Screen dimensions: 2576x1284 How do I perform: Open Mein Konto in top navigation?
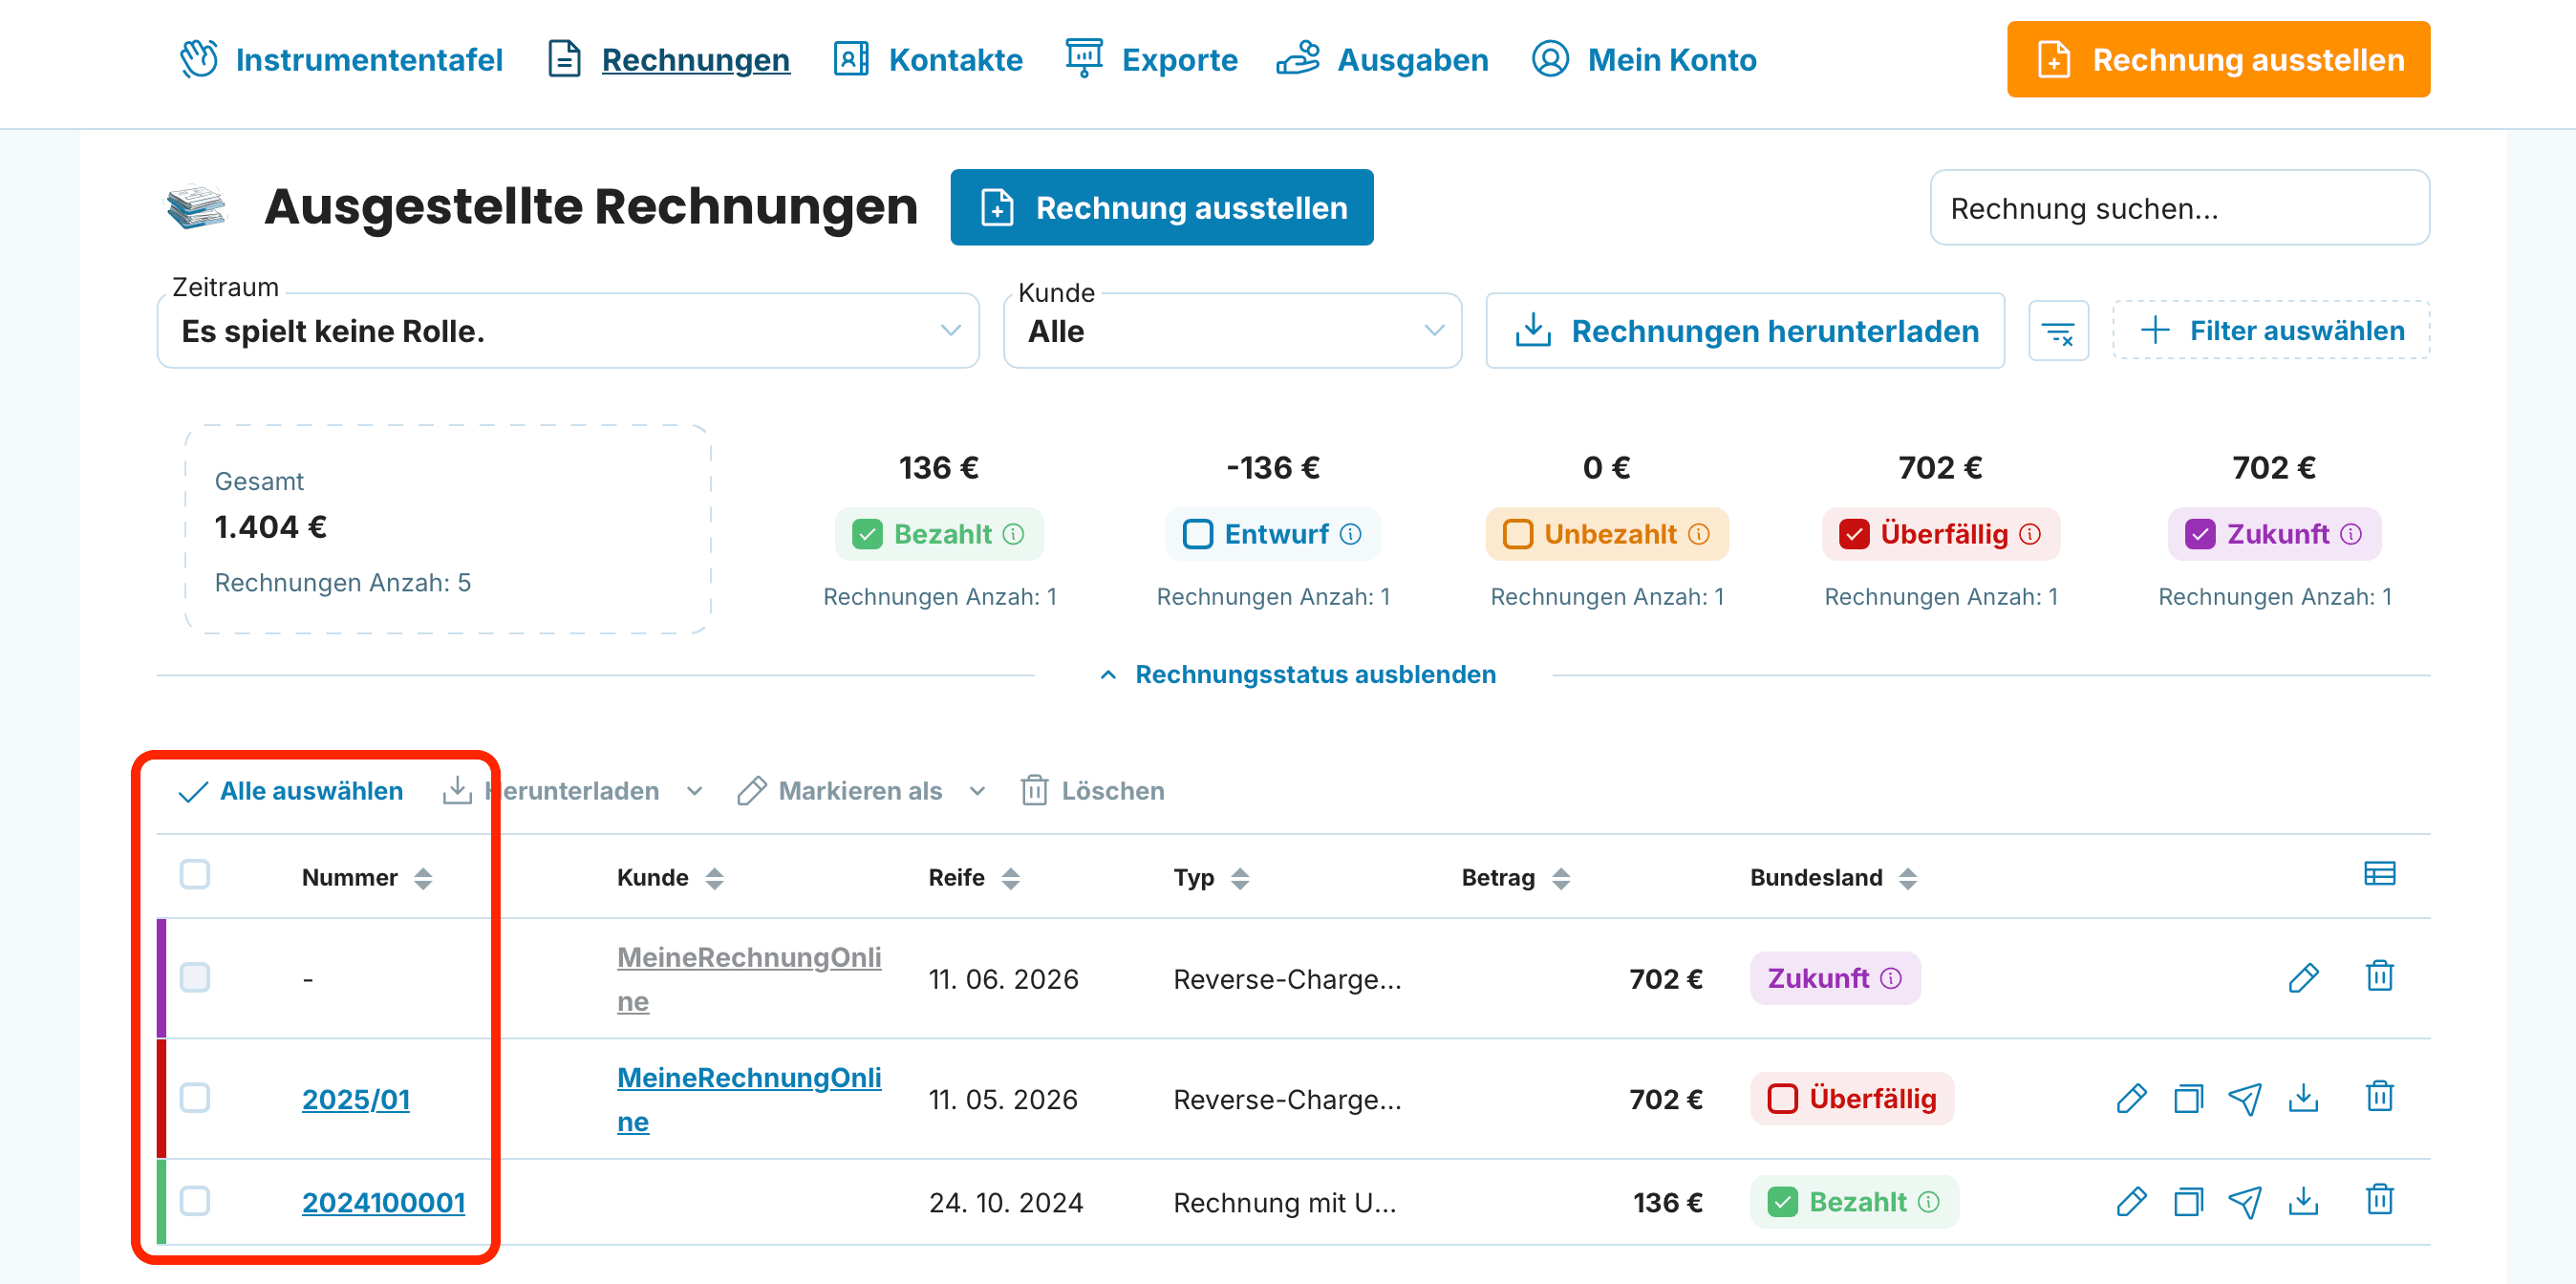pos(1643,60)
